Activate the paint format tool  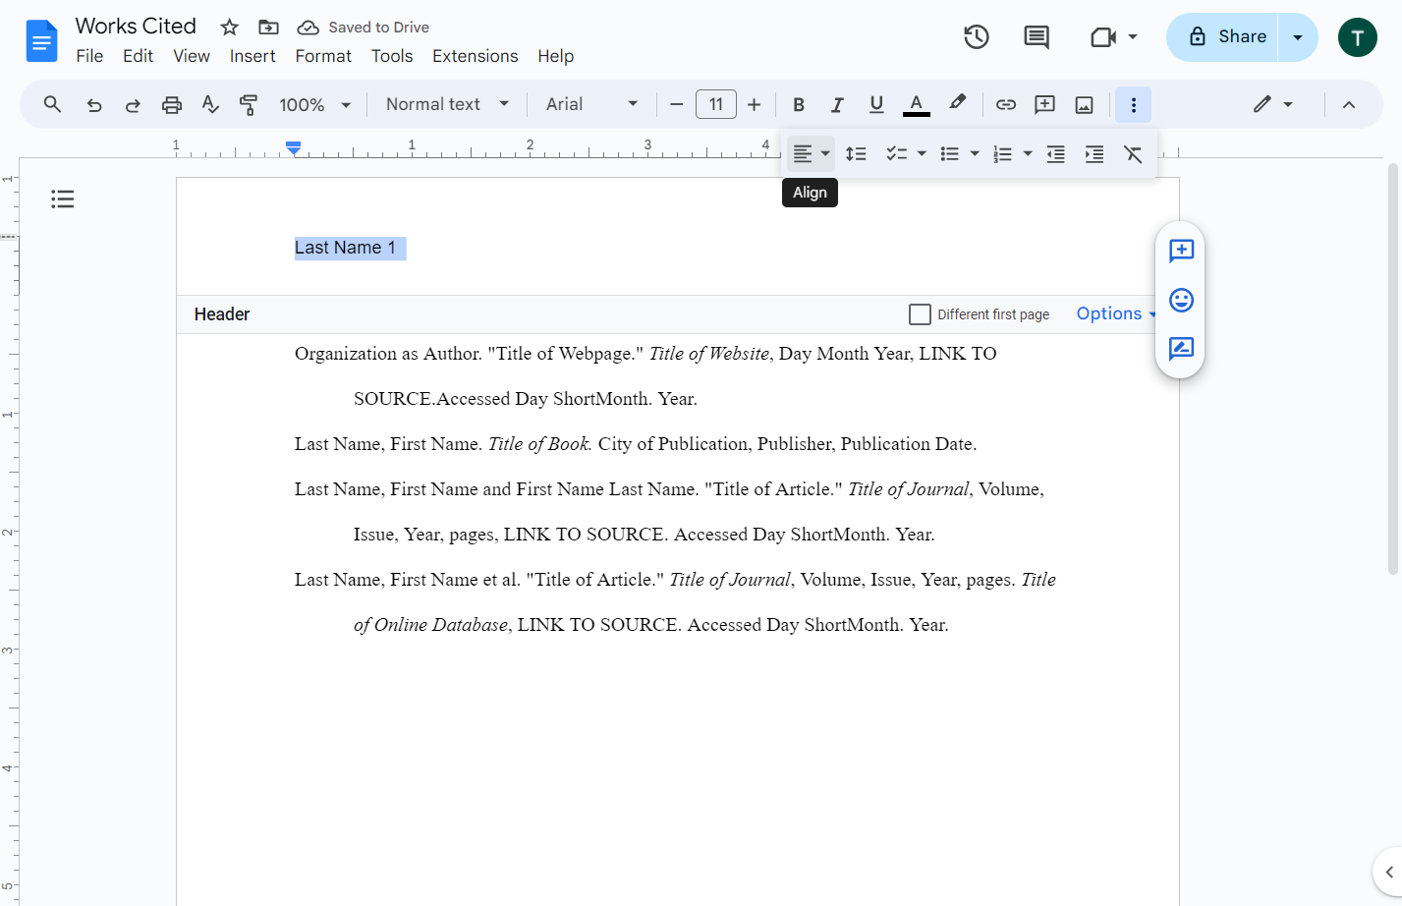(249, 104)
